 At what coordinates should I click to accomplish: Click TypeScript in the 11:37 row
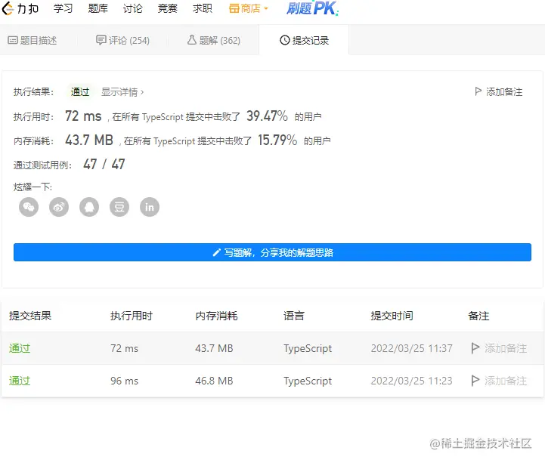coord(308,348)
